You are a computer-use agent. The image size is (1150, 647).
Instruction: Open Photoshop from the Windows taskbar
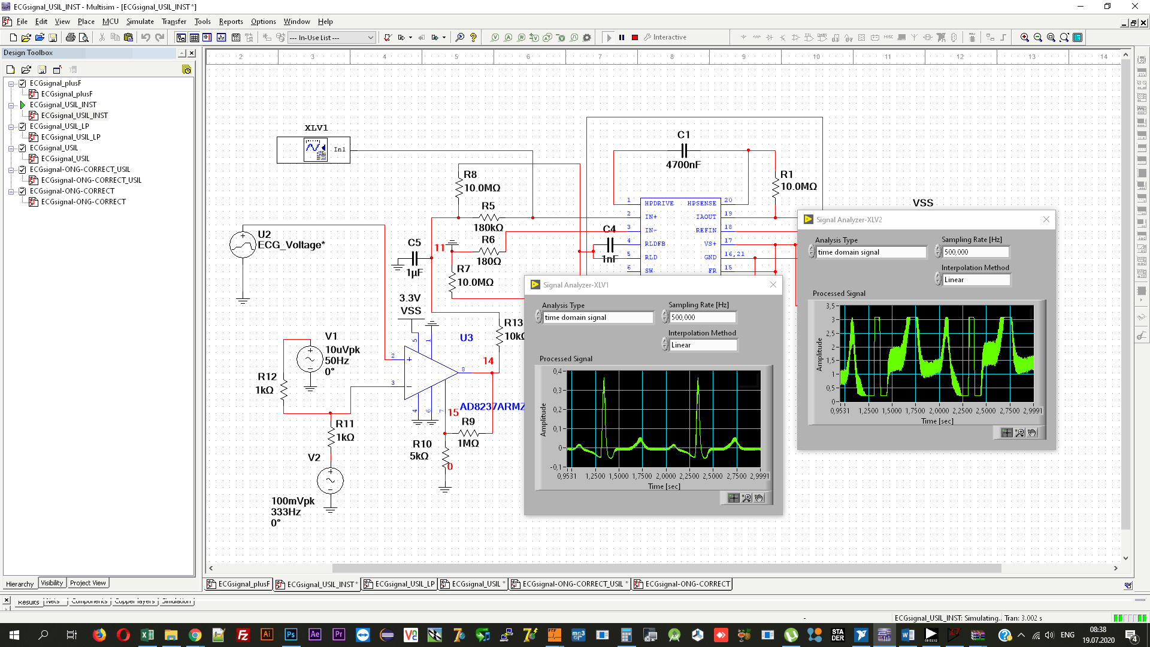tap(291, 635)
